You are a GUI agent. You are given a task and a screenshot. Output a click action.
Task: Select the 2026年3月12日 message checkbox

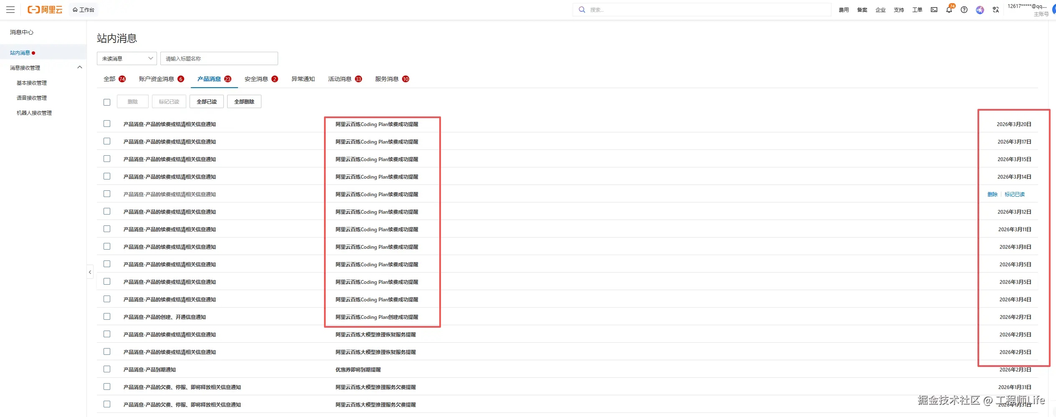[x=107, y=211]
